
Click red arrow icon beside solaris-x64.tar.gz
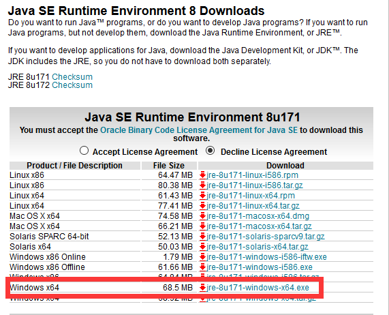pyautogui.click(x=203, y=247)
